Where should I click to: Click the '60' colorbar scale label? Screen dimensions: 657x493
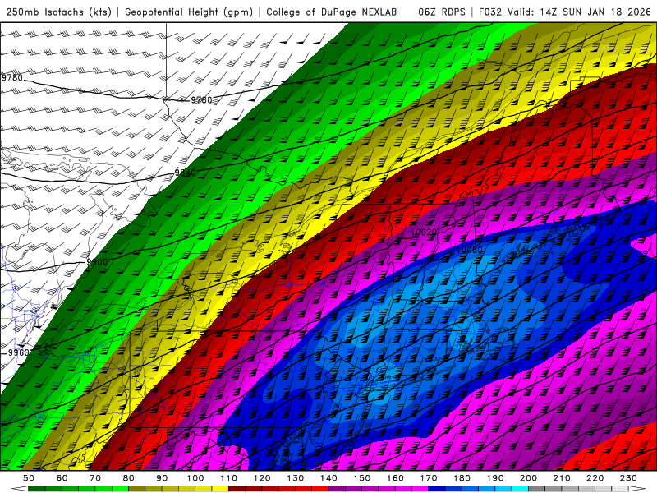(62, 478)
